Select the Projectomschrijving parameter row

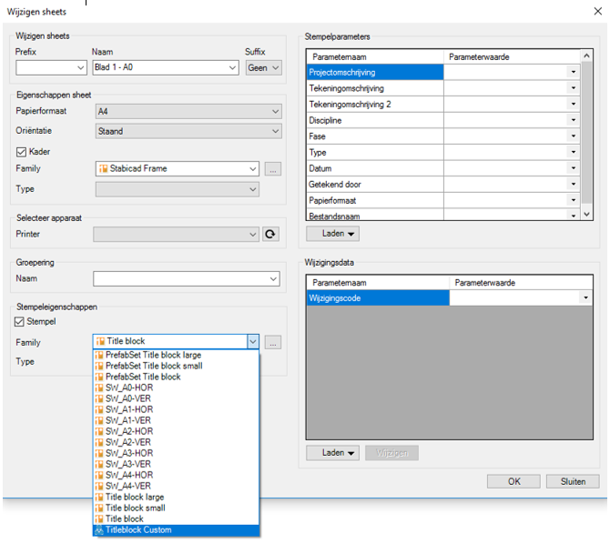pos(375,73)
